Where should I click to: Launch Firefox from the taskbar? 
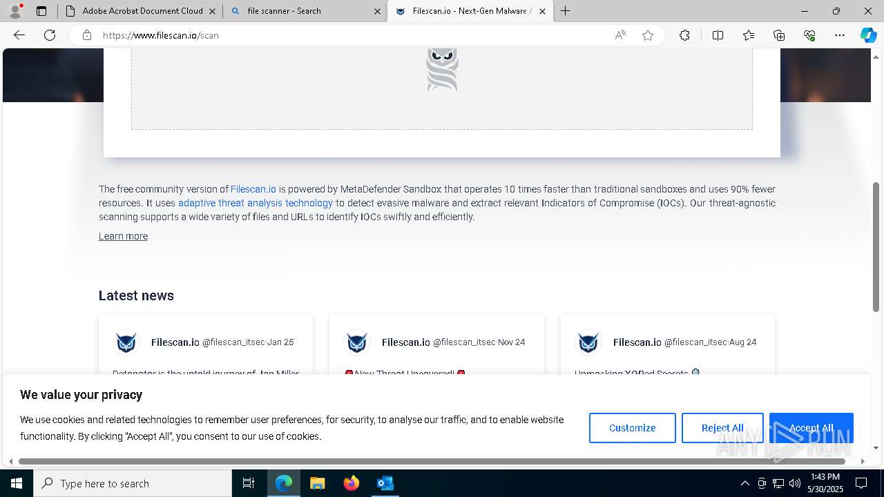pos(352,483)
